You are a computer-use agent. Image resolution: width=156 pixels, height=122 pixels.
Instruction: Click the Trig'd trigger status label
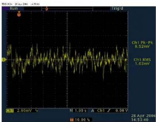coord(117,8)
